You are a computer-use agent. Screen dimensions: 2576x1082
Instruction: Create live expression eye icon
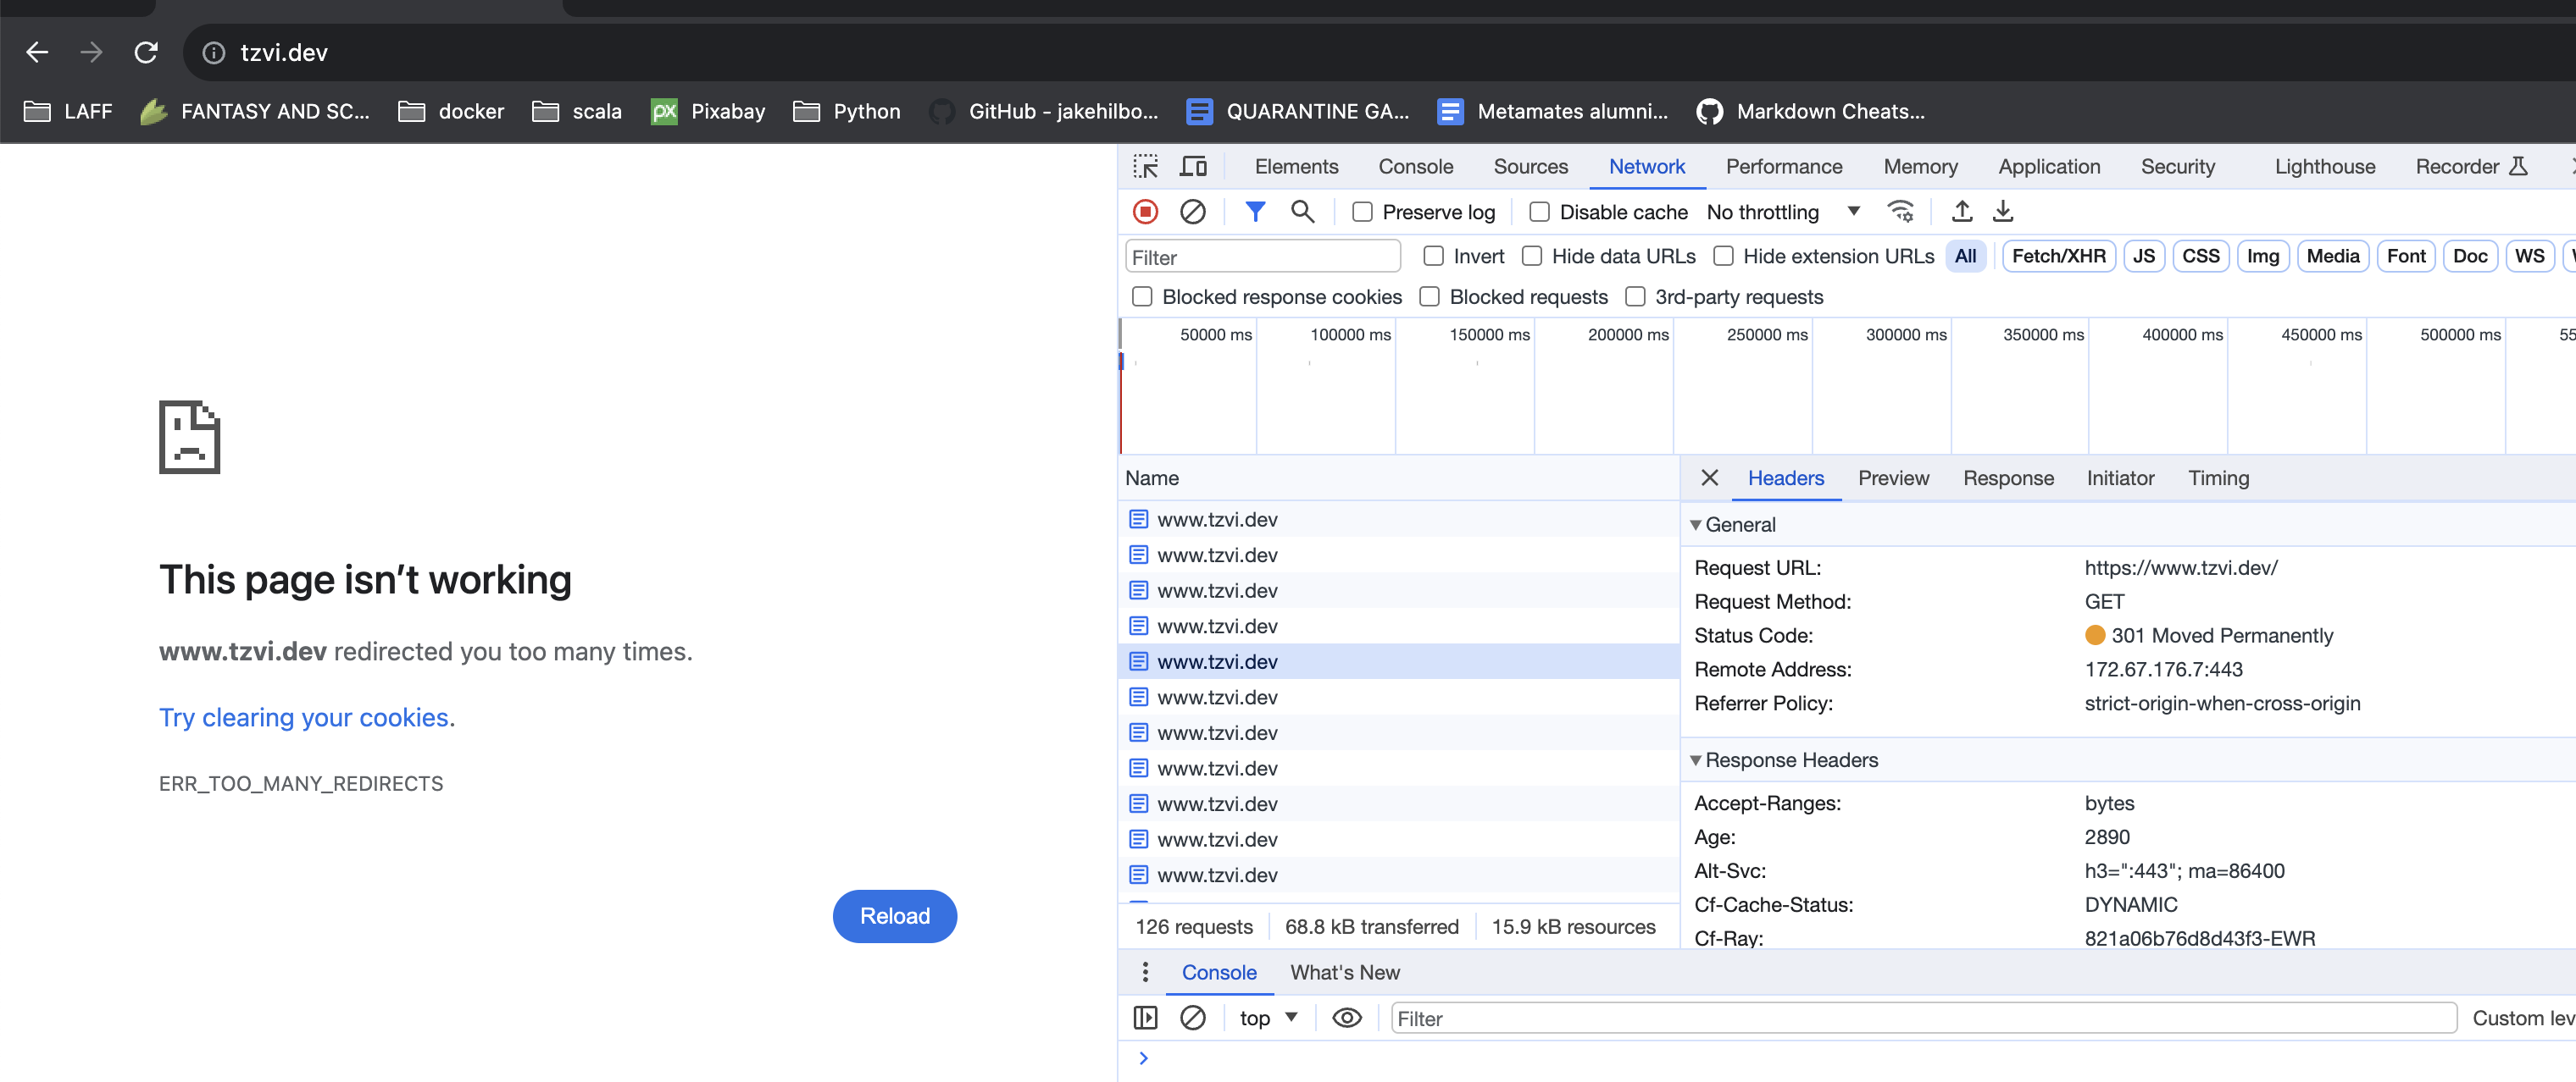coord(1347,1018)
